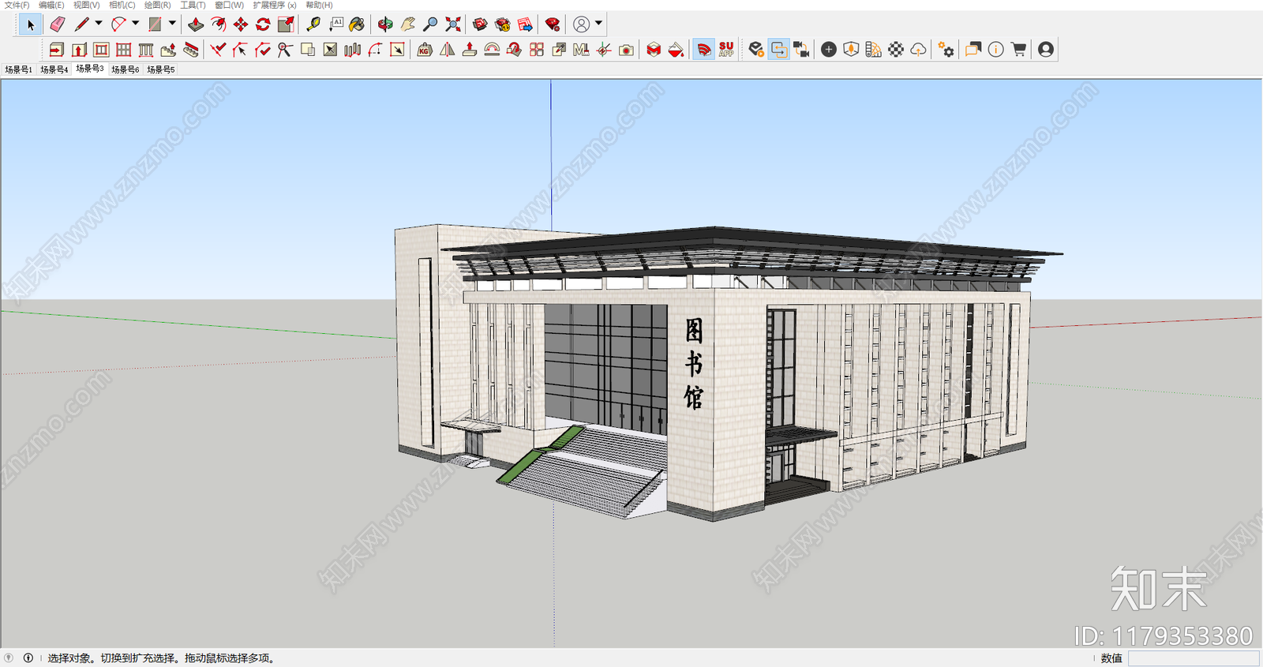This screenshot has width=1263, height=667.
Task: Click the chat bubbles icon
Action: tap(973, 50)
